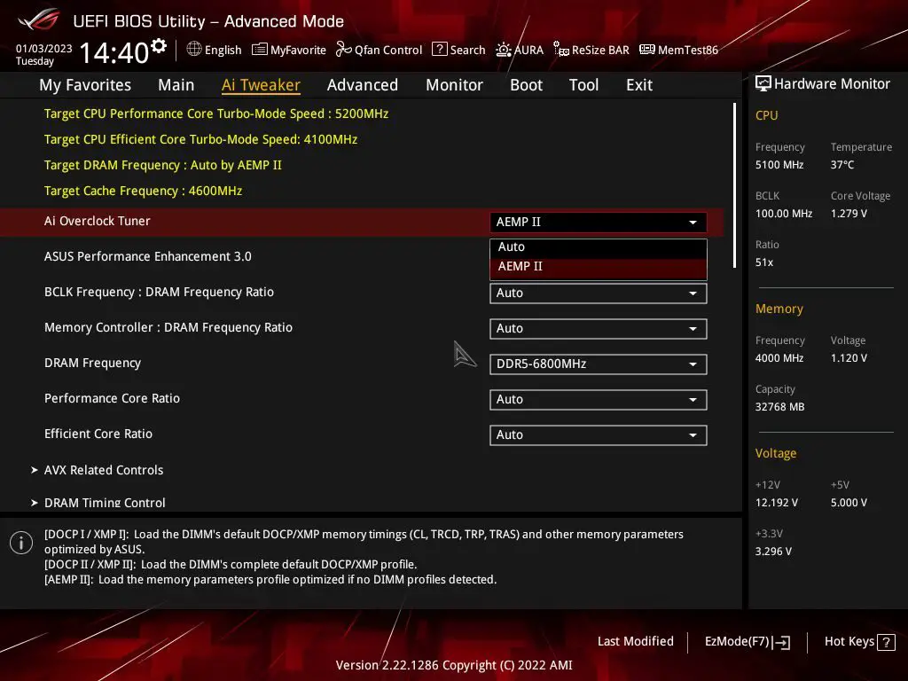The image size is (908, 681).
Task: Click CPU temperature 37°C value
Action: [x=842, y=165]
